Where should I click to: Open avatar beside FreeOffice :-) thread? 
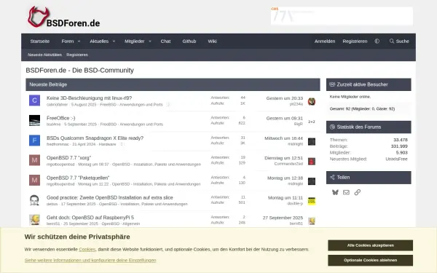pos(34,120)
